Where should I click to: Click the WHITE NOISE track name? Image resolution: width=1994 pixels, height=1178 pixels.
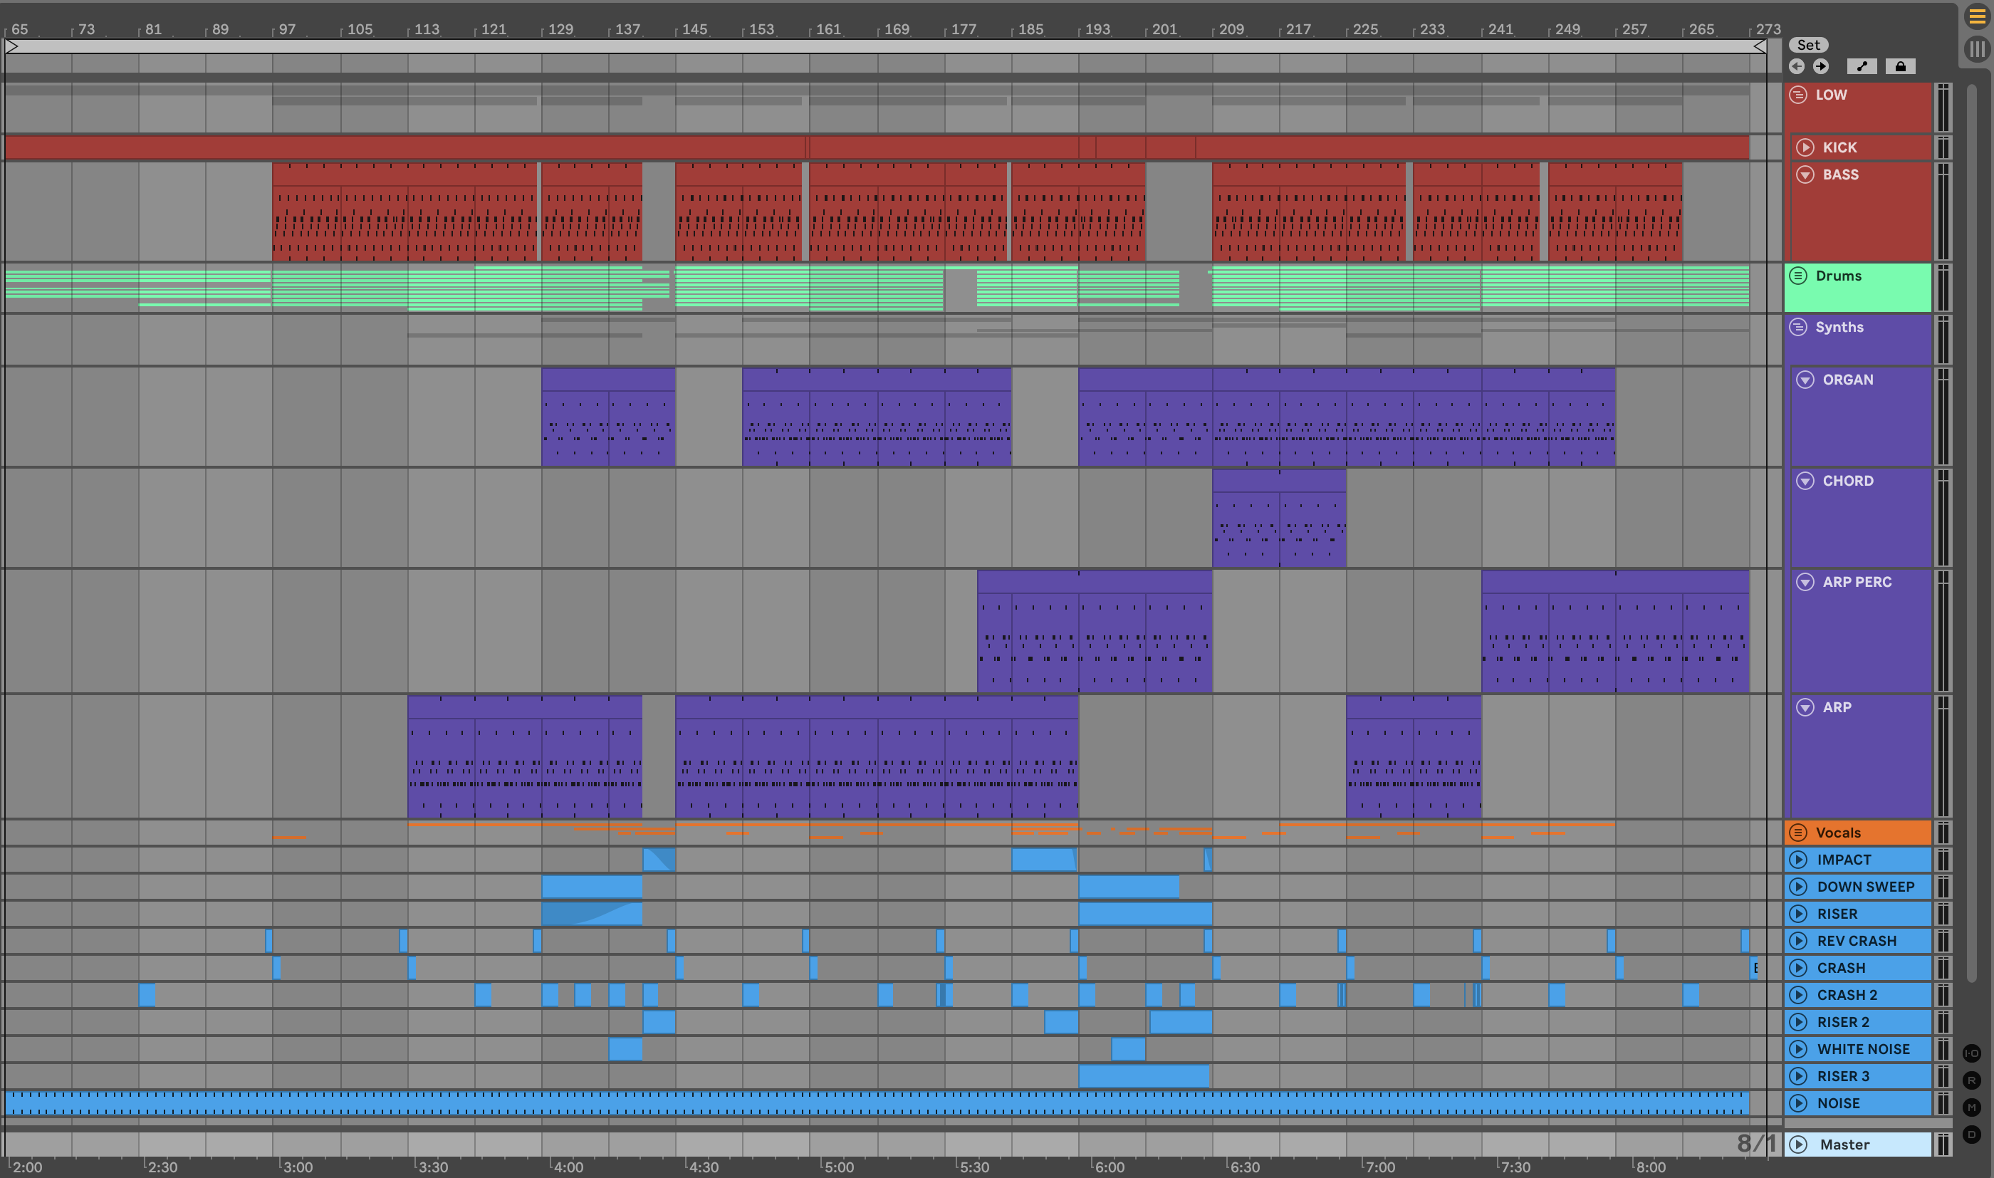pos(1863,1048)
